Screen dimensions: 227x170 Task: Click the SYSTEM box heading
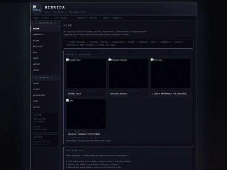click(37, 115)
